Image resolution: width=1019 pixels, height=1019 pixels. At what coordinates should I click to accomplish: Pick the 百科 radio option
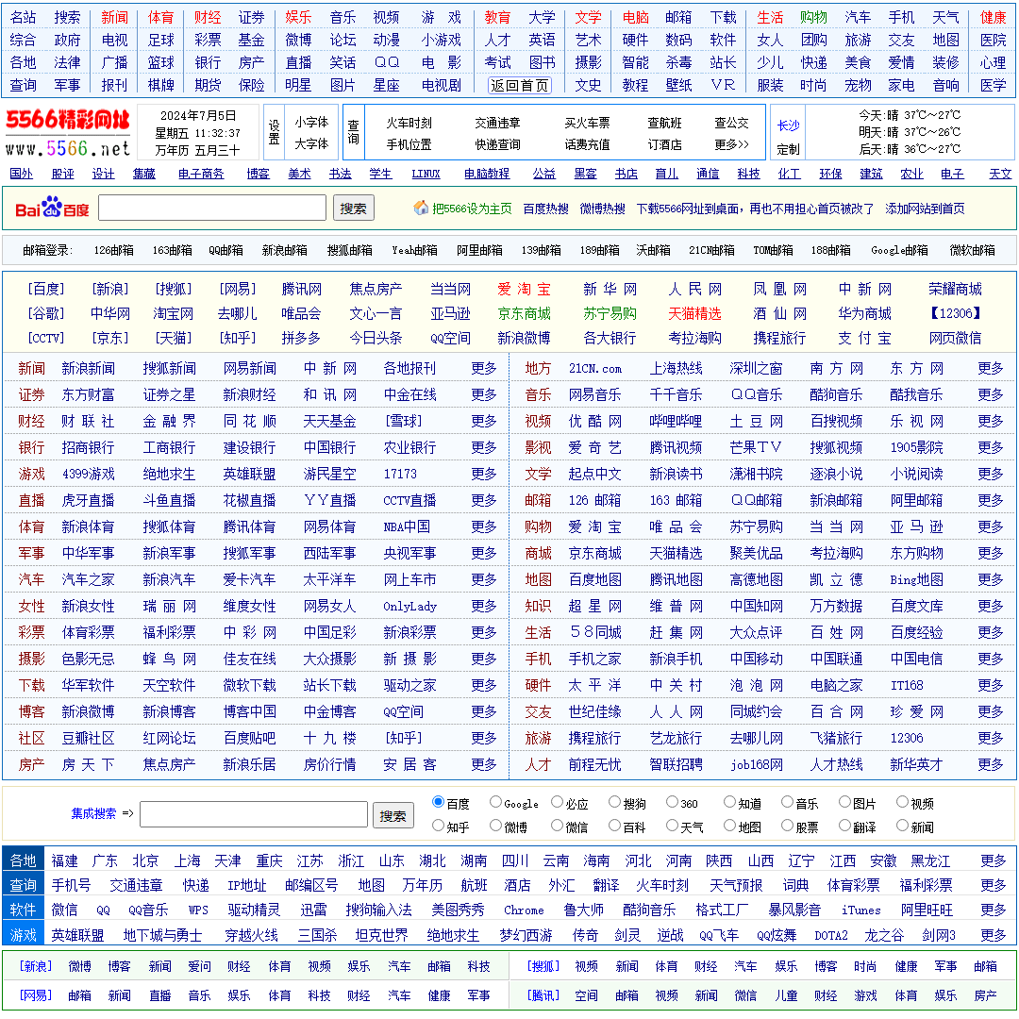(x=614, y=826)
